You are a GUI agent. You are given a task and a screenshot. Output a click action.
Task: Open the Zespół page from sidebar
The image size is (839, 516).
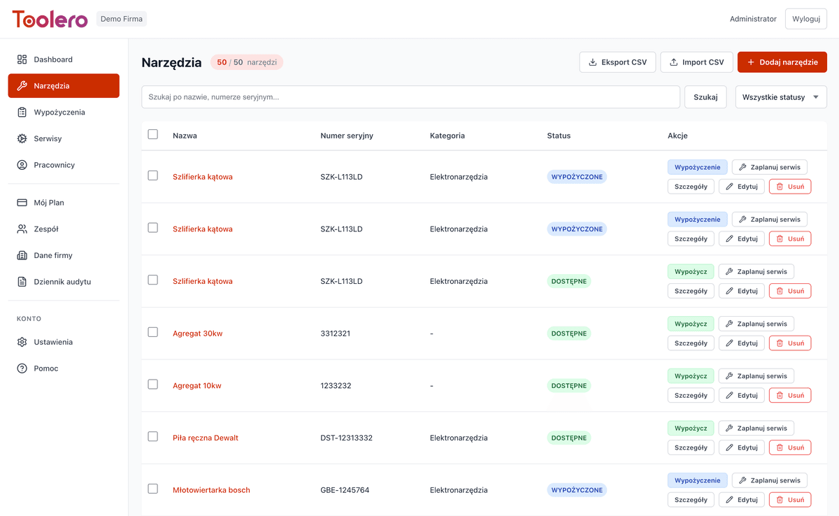point(46,229)
